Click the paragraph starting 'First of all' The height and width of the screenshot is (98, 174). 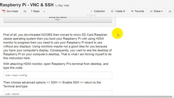57,46
